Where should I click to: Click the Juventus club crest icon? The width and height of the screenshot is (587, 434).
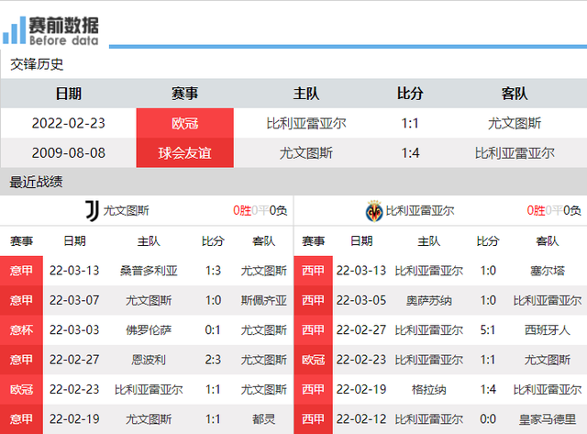coord(91,210)
